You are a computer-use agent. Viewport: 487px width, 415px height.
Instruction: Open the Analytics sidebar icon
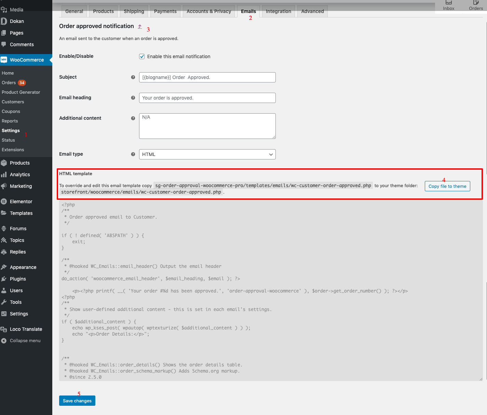click(4, 174)
